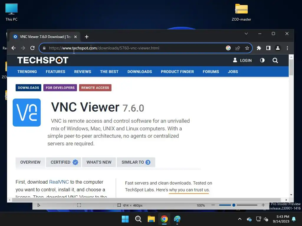Open FORUMS in the nav bar
Image resolution: width=302 pixels, height=226 pixels.
(x=211, y=72)
